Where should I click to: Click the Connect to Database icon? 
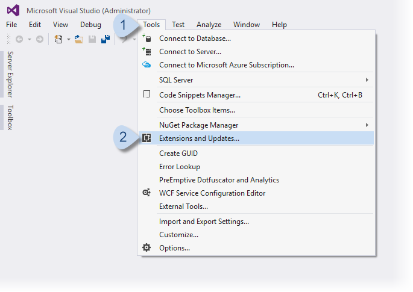pos(147,39)
